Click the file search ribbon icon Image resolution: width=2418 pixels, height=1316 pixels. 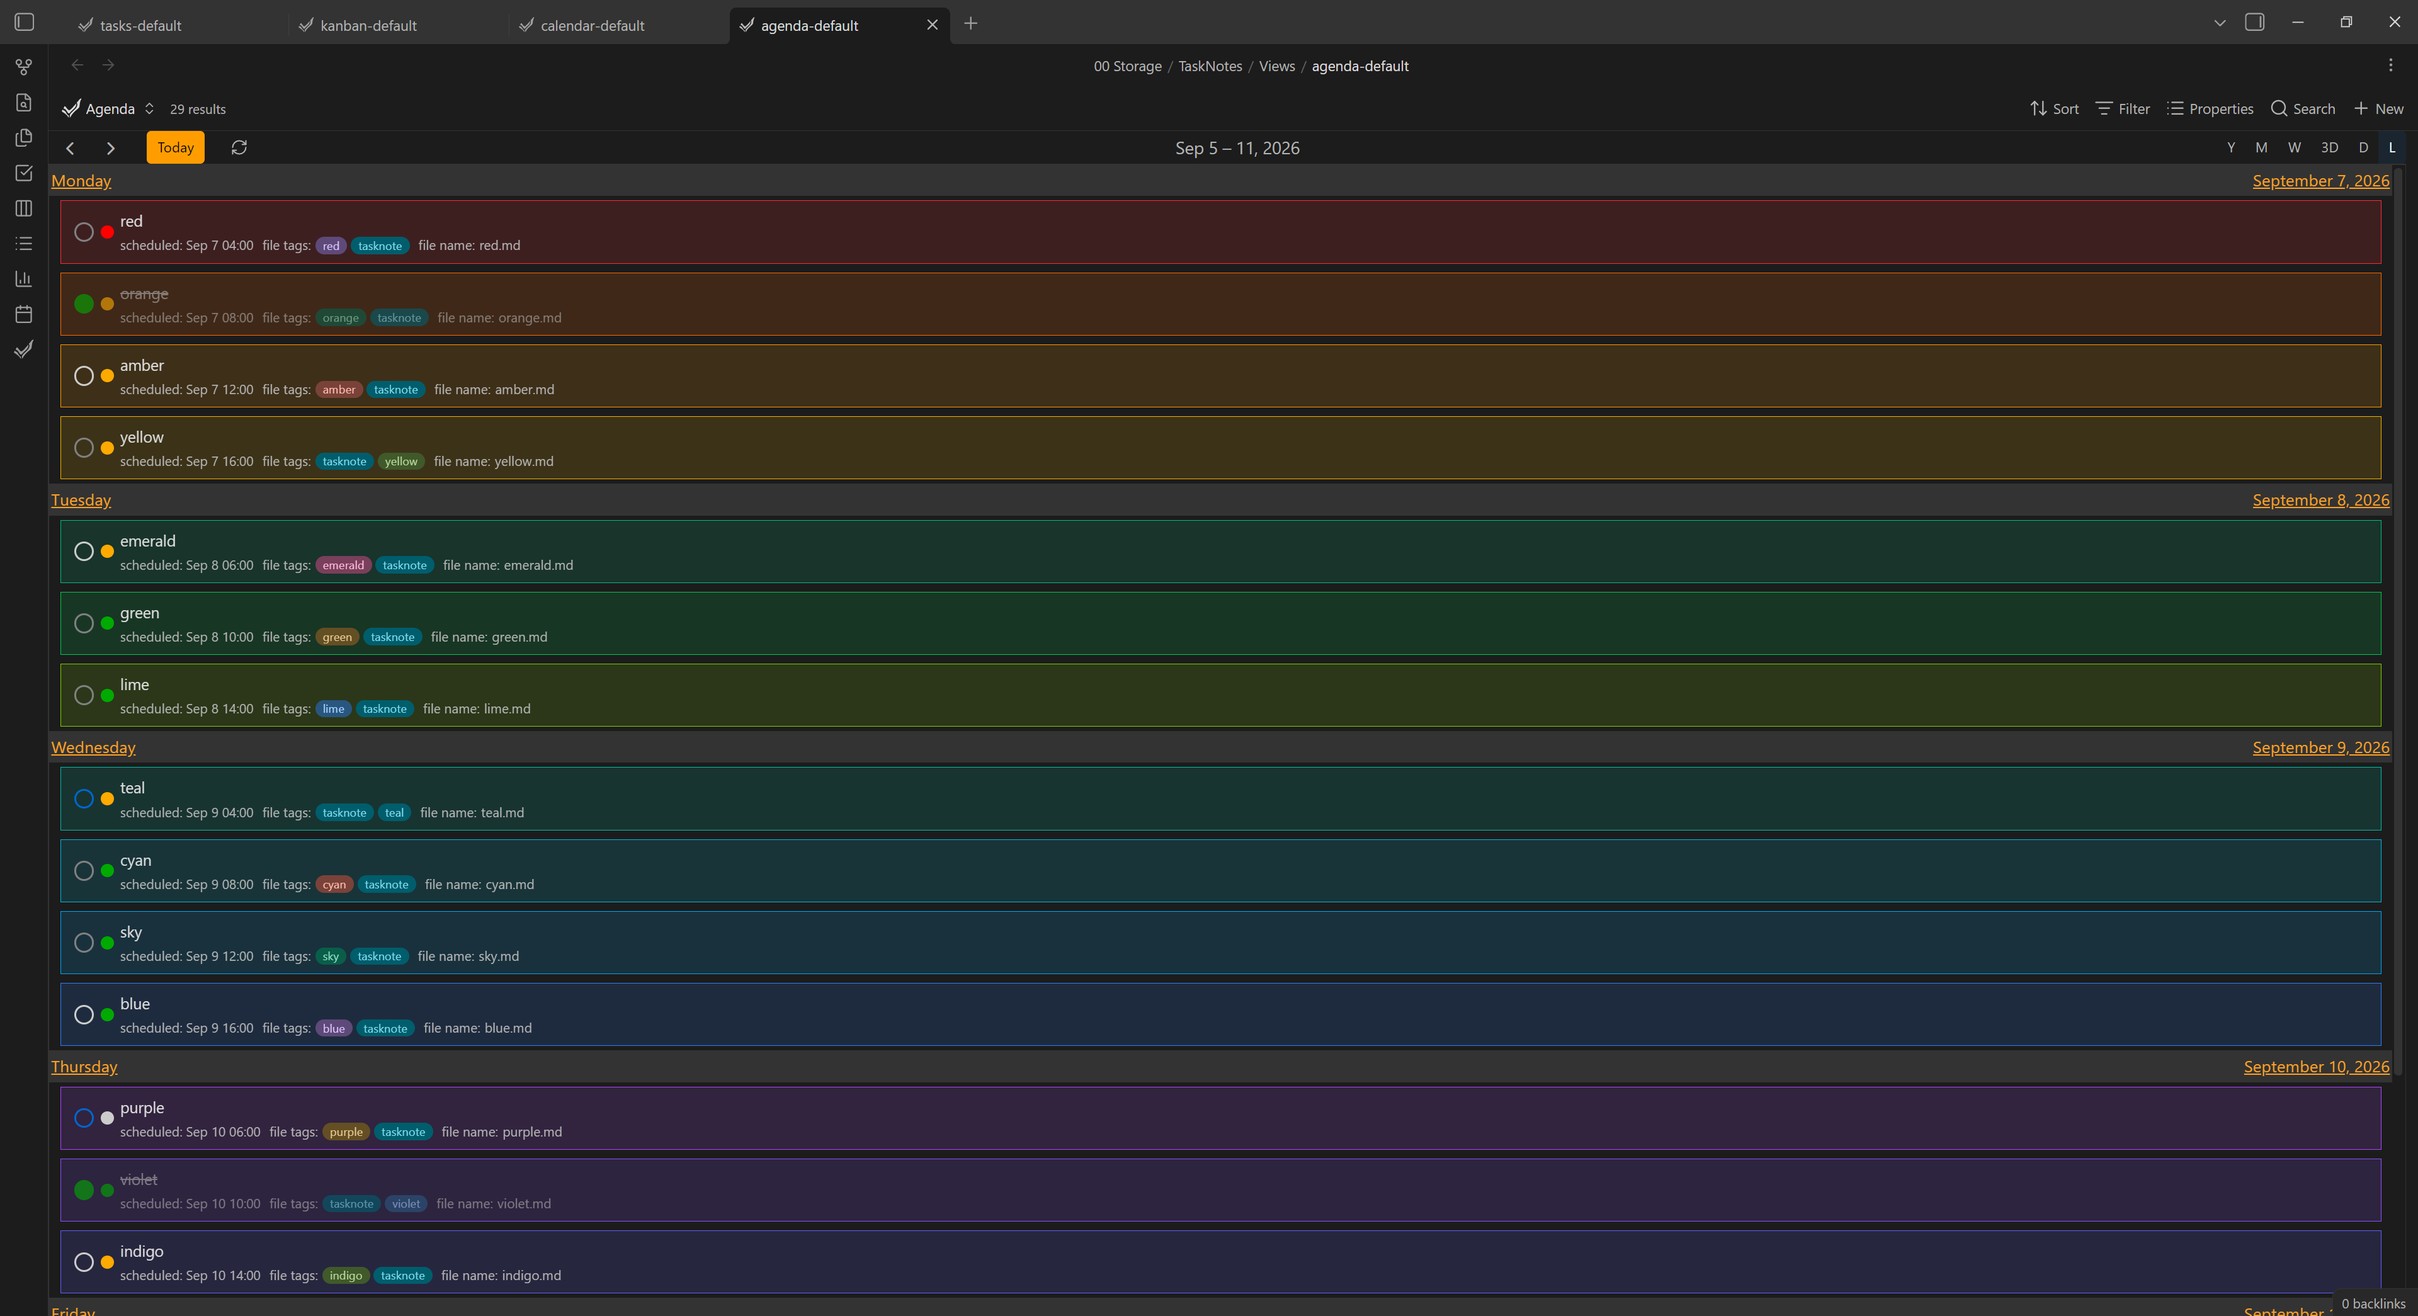pos(25,102)
